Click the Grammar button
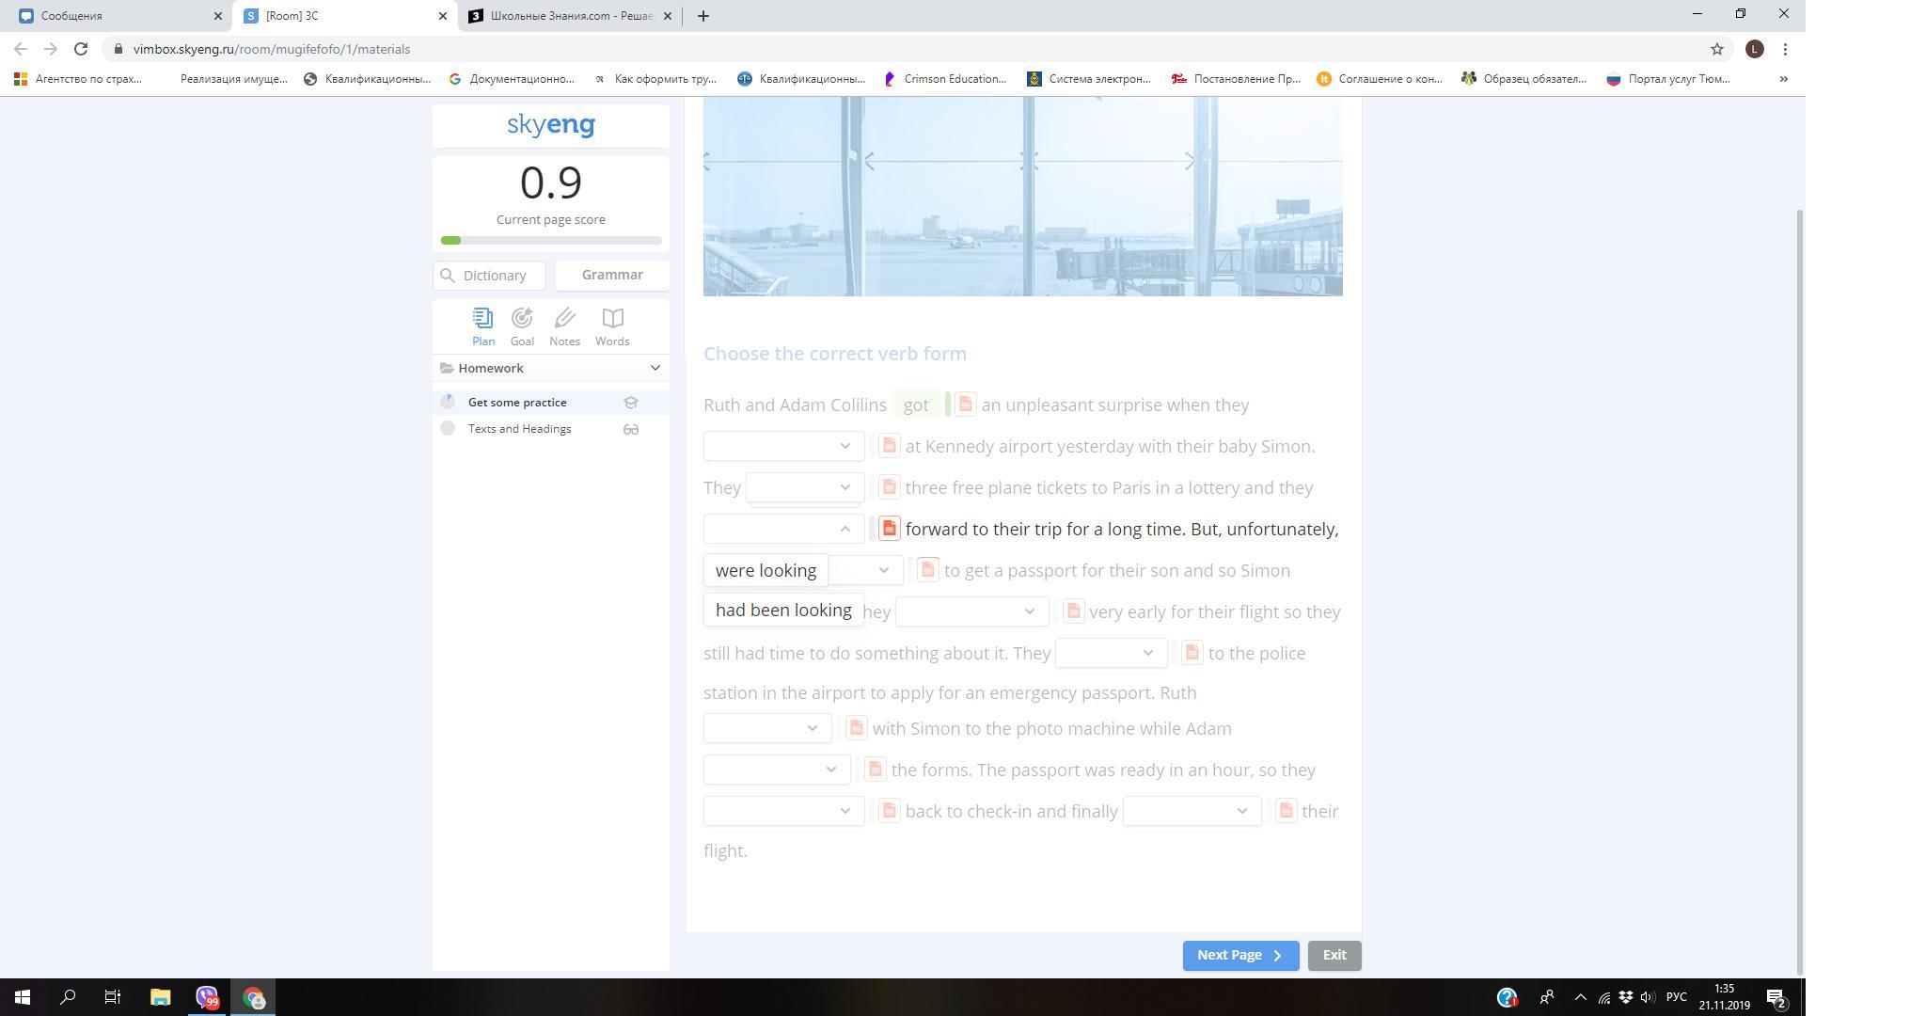Screen dimensions: 1926x1016 (x=612, y=275)
